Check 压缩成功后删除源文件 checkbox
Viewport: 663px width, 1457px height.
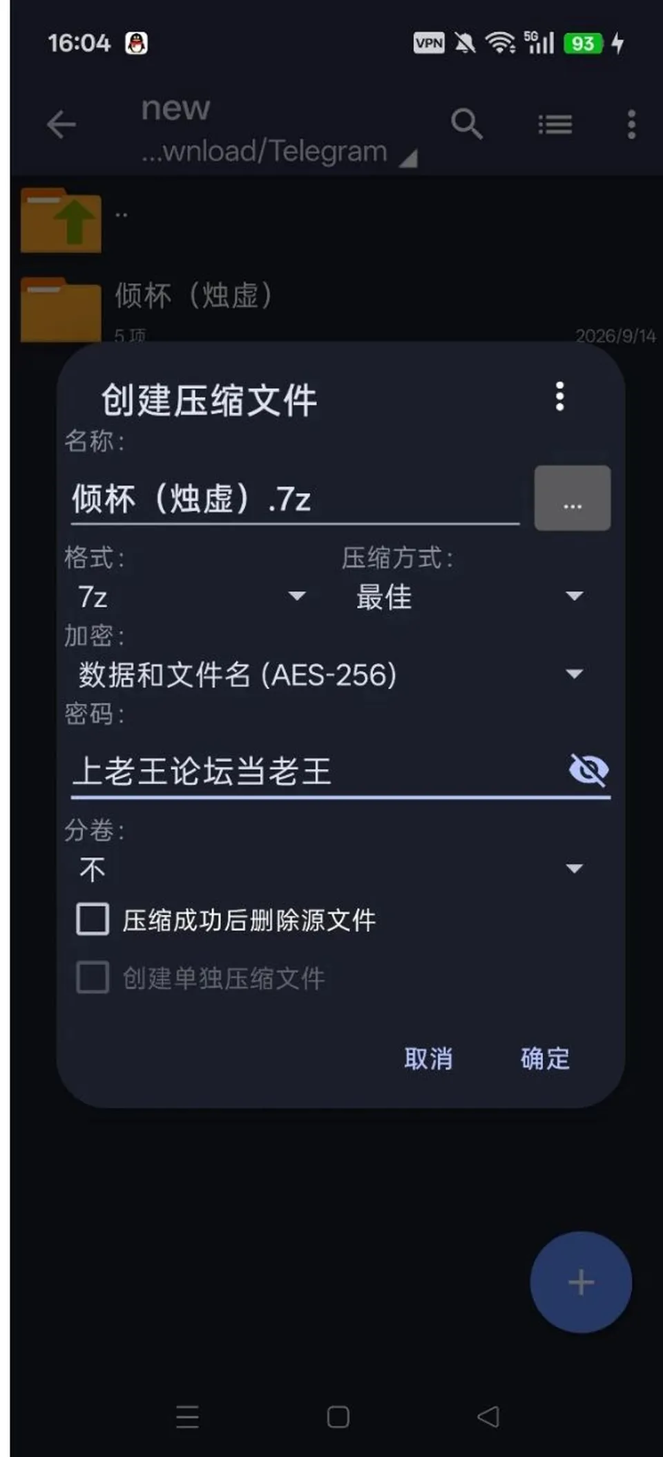pyautogui.click(x=93, y=919)
